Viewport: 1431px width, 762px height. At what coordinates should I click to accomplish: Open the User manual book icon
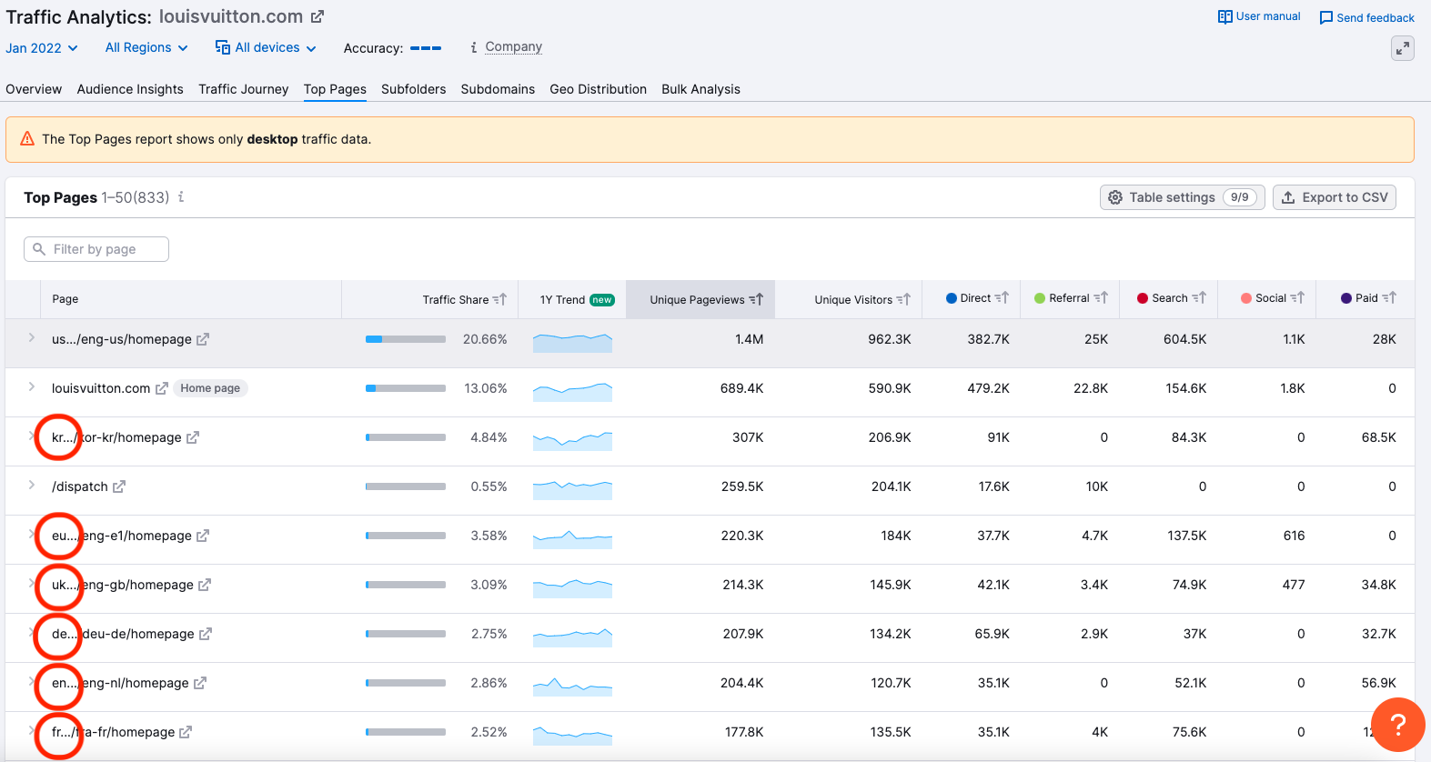[1224, 16]
